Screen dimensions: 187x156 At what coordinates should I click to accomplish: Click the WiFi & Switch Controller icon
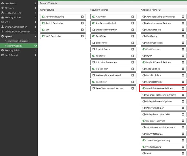pyautogui.click(x=3, y=32)
